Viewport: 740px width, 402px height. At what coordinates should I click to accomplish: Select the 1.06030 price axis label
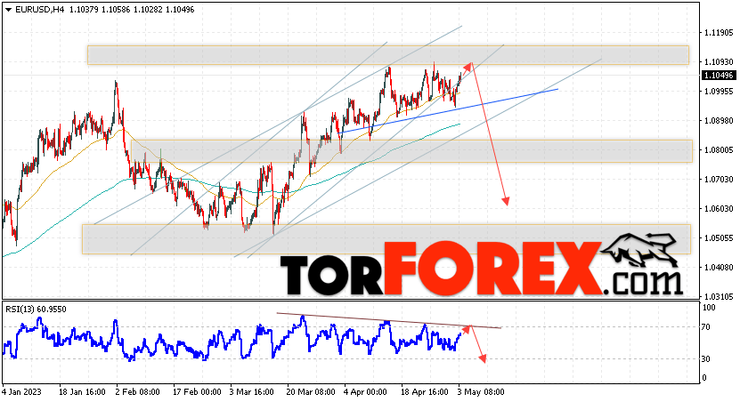coord(719,209)
